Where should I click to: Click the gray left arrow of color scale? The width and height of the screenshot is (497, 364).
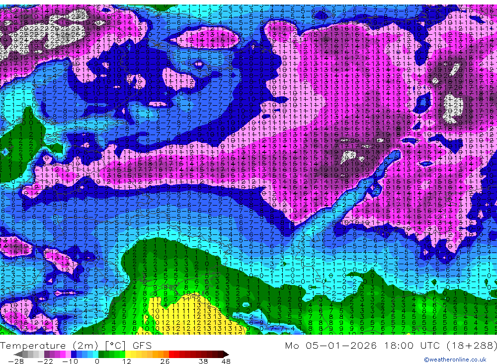point(18,354)
